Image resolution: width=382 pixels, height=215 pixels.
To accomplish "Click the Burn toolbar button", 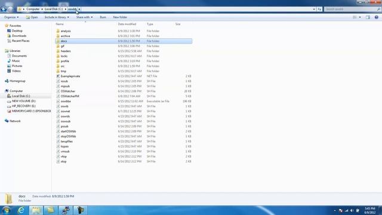I will tap(103, 17).
